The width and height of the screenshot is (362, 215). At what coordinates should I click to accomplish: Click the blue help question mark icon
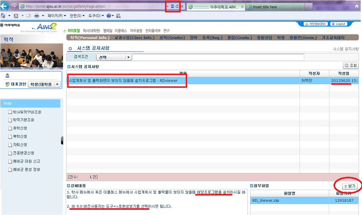tap(109, 16)
